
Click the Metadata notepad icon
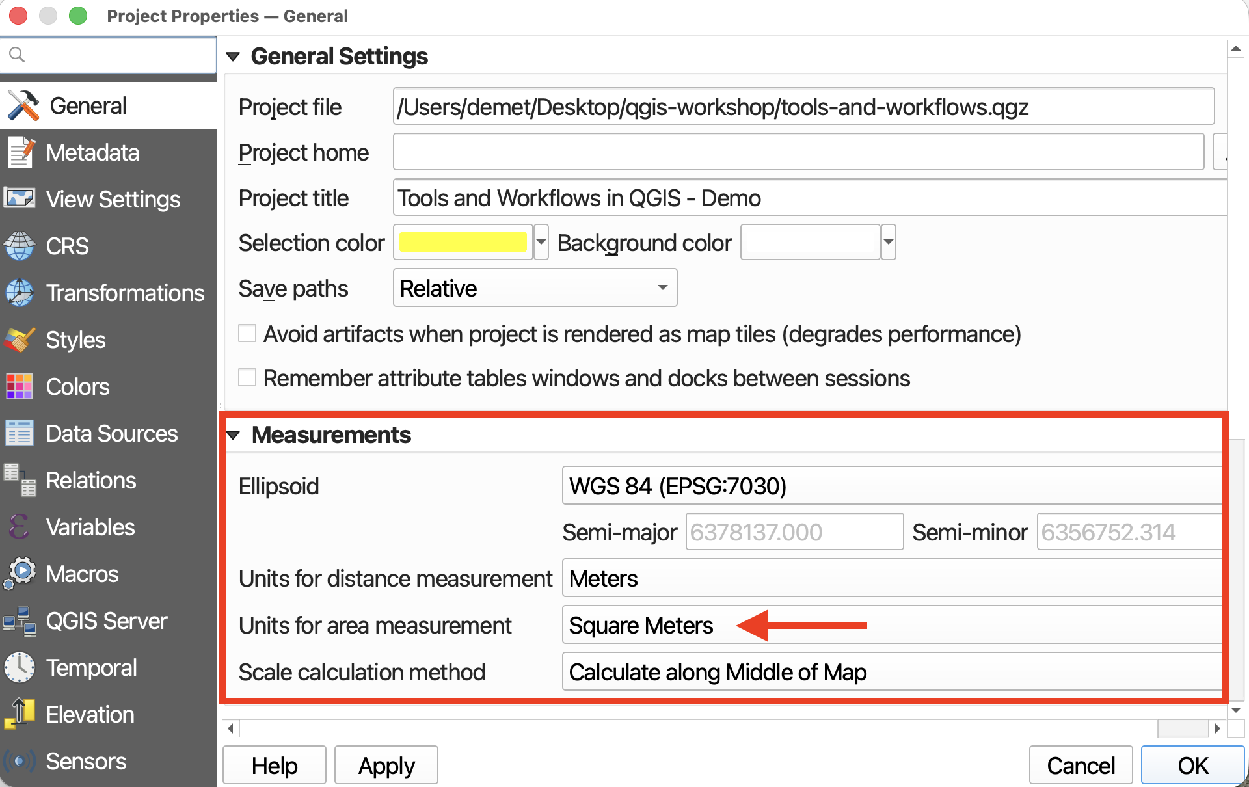point(21,152)
